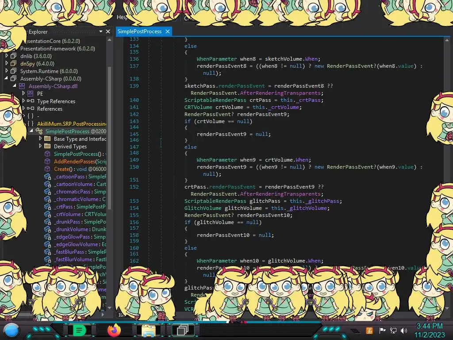The image size is (453, 340).
Task: Close the Assembly Explorer panel
Action: click(108, 31)
